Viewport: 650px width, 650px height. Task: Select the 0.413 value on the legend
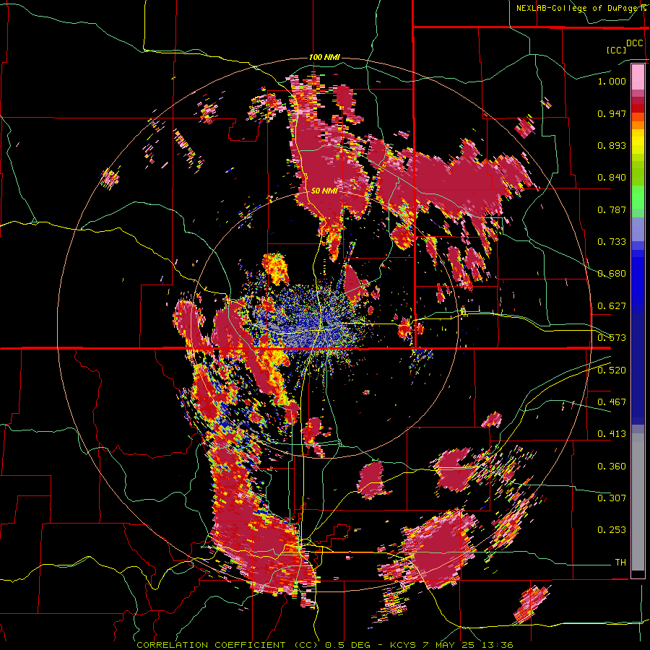(x=612, y=434)
